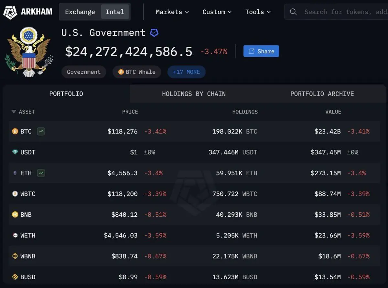The height and width of the screenshot is (288, 388).
Task: Click the WETH asset name
Action: [x=28, y=235]
